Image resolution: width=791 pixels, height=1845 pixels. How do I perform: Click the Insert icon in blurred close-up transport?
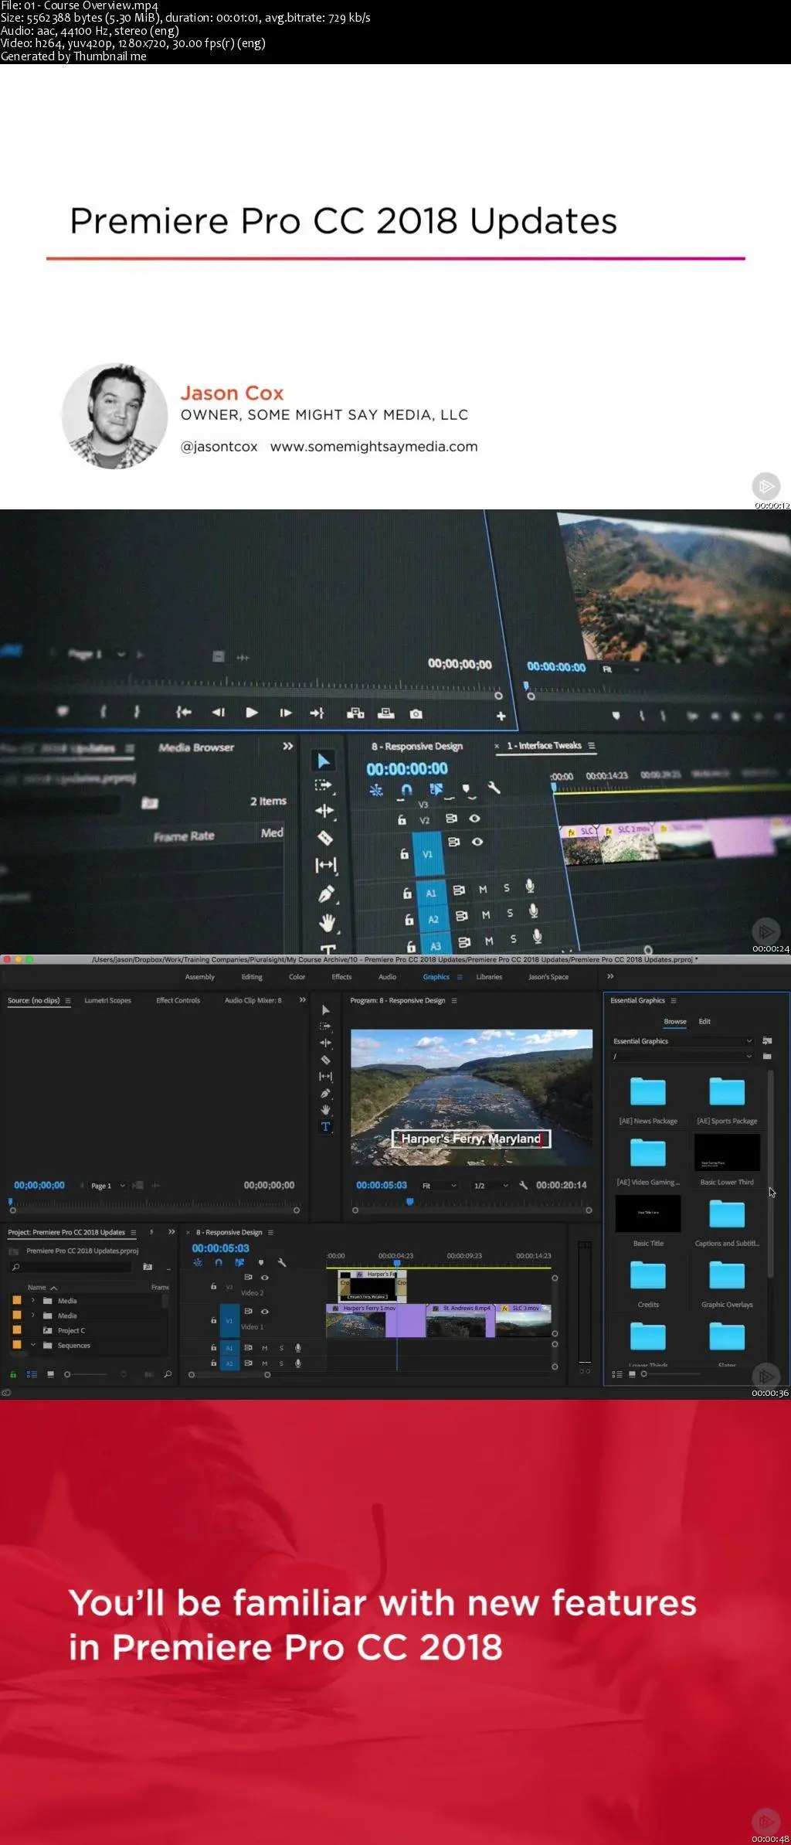click(x=355, y=713)
